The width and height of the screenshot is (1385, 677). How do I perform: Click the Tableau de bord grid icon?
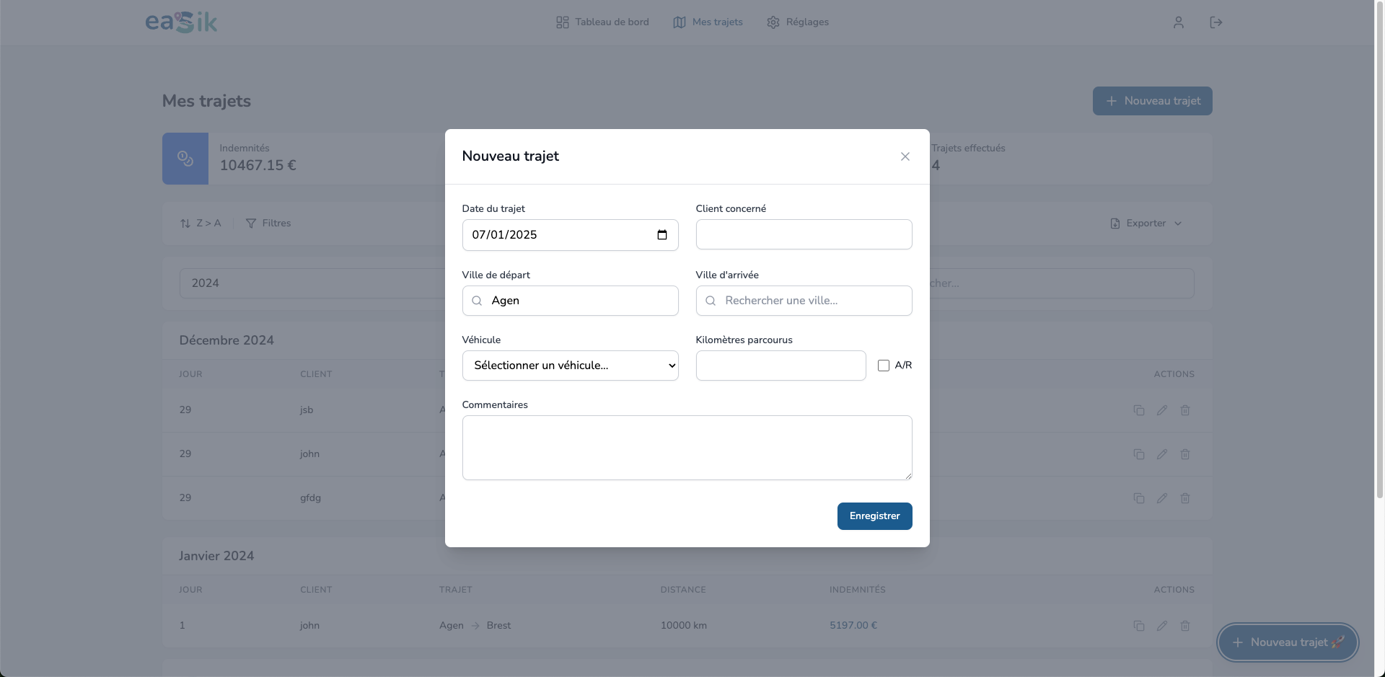tap(563, 22)
